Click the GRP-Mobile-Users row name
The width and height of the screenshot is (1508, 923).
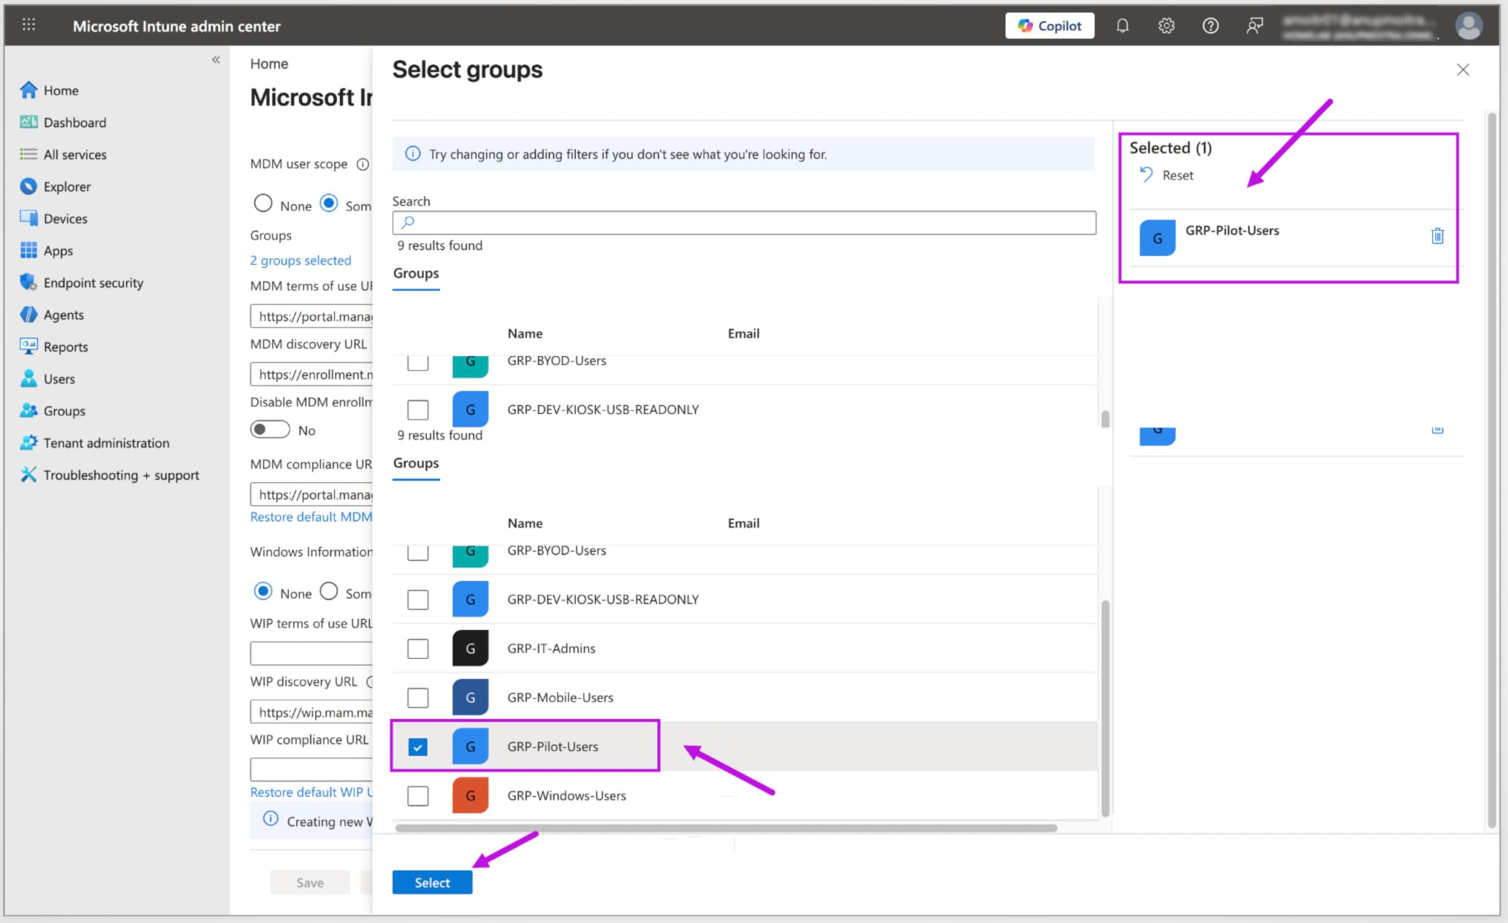pos(560,697)
